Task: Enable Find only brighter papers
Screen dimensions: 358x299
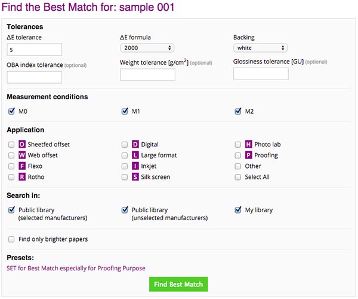Action: (x=11, y=239)
